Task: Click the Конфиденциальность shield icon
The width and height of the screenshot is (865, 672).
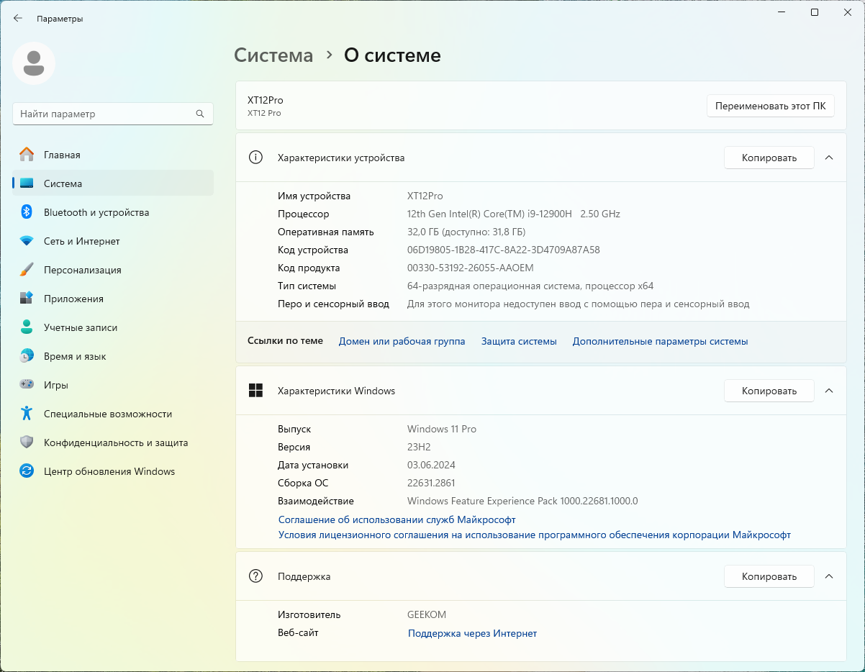Action: click(27, 442)
